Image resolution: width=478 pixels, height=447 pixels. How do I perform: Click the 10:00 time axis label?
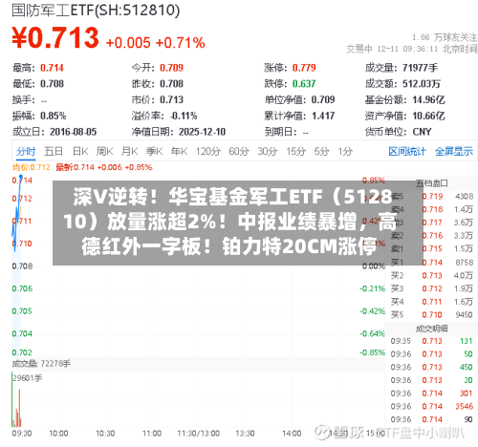tap(58, 434)
